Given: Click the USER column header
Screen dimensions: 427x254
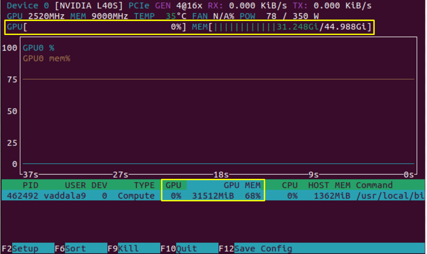Looking at the screenshot, I should 75,185.
